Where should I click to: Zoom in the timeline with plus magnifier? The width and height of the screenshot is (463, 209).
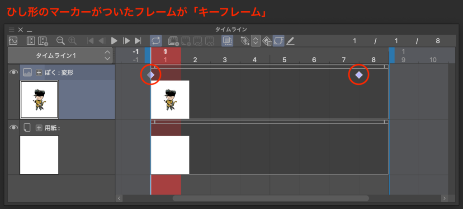[72, 41]
